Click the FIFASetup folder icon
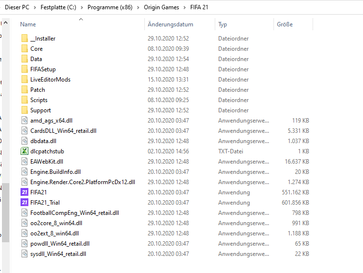 [x=24, y=69]
